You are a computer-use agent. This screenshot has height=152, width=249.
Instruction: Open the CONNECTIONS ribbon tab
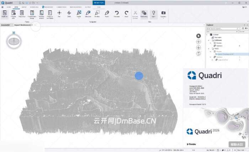pyautogui.click(x=62, y=7)
